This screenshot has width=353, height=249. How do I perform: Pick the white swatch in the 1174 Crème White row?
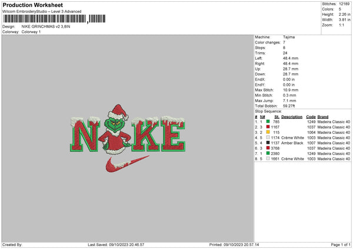268,137
